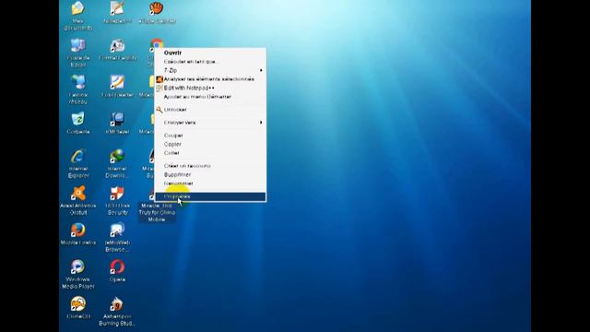
Task: Open the Corbeille recycle bin
Action: 77,119
